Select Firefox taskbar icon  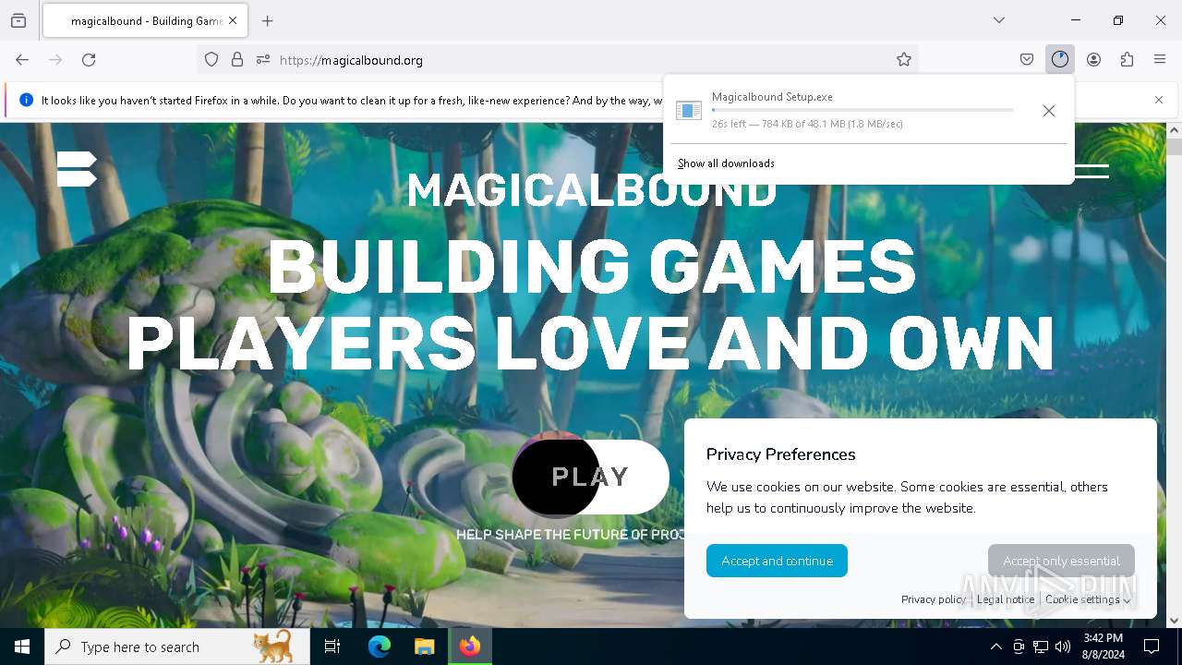click(470, 647)
